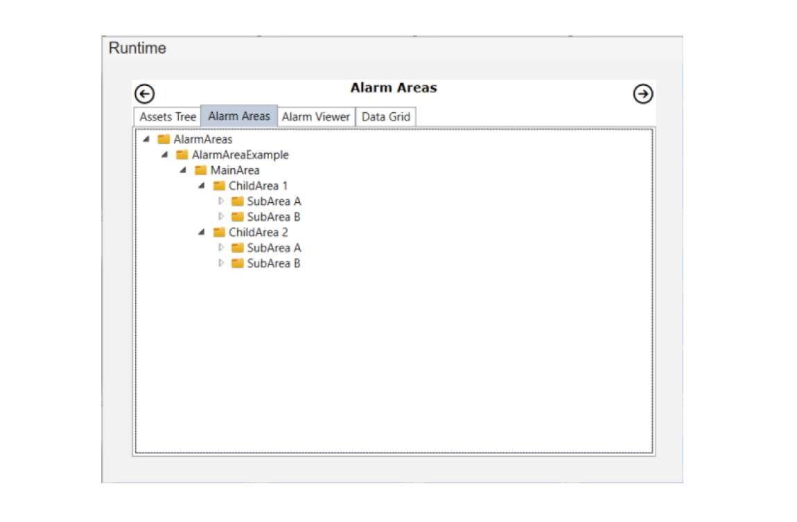
Task: Expand the SubArea B arrow under ChildArea 1
Action: [221, 217]
